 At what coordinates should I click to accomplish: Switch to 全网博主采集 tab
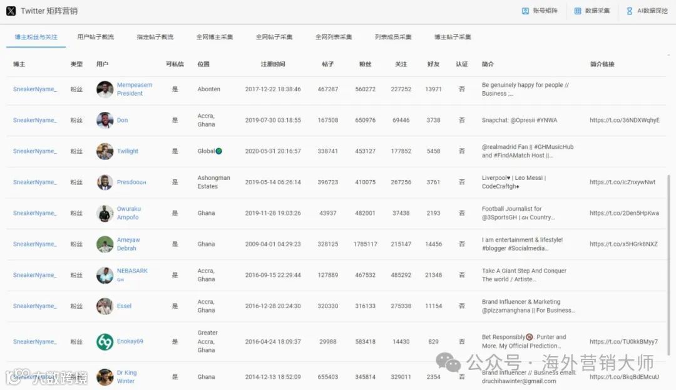(214, 37)
